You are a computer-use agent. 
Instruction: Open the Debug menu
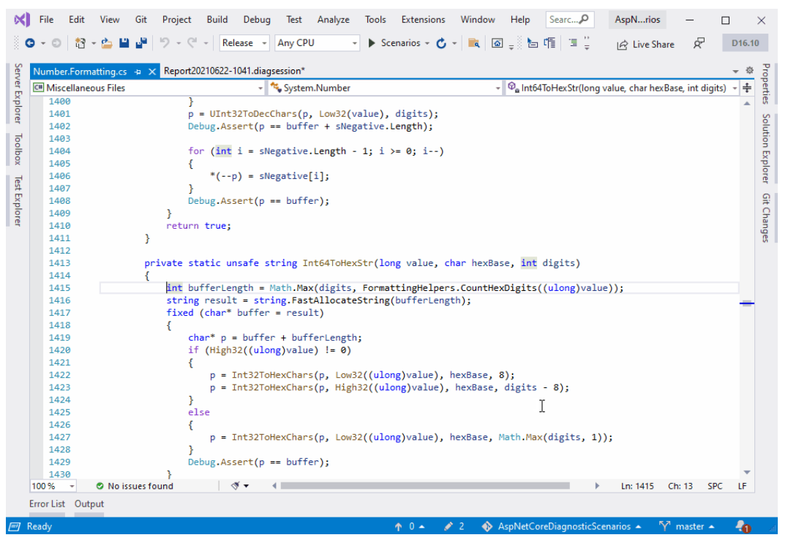pyautogui.click(x=257, y=20)
